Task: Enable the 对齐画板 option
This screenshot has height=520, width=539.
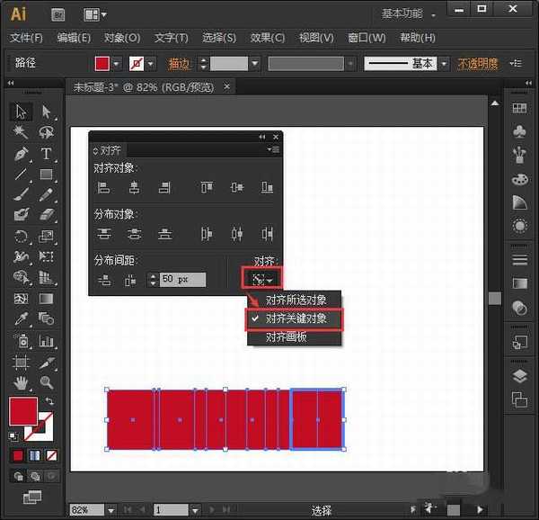Action: click(x=286, y=336)
